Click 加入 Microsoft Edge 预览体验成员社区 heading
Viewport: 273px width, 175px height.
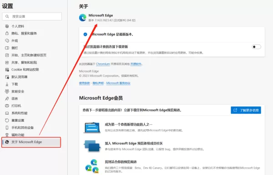pyautogui.click(x=134, y=143)
